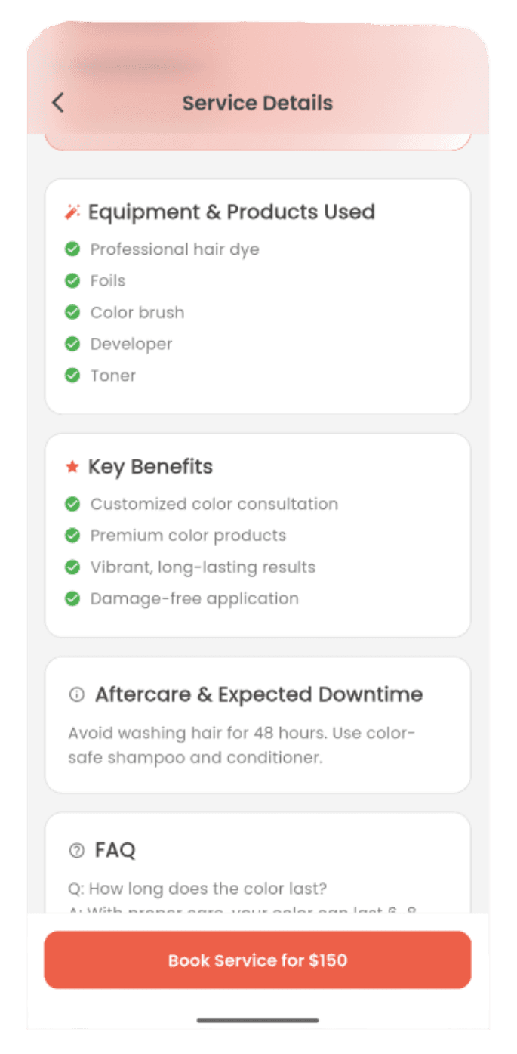Click check mark next to Professional hair dye
The width and height of the screenshot is (517, 1054).
[72, 249]
